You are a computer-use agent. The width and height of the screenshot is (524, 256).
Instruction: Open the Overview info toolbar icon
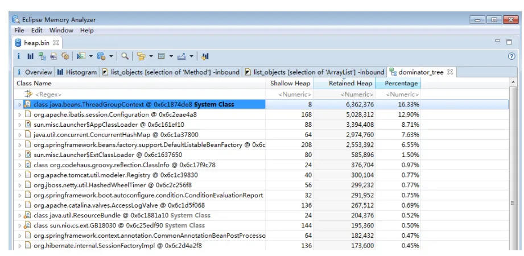click(x=19, y=56)
